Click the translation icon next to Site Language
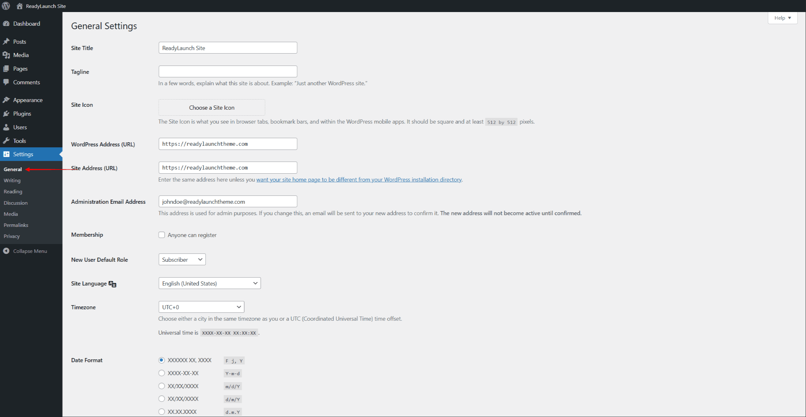This screenshot has width=806, height=417. [113, 284]
